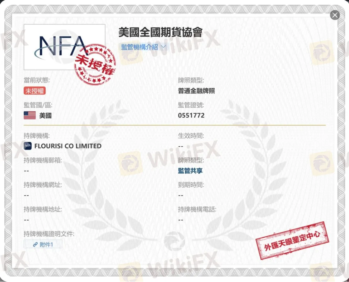Viewport: 349px width, 282px height.
Task: Select the license number 0551772
Action: click(x=191, y=115)
